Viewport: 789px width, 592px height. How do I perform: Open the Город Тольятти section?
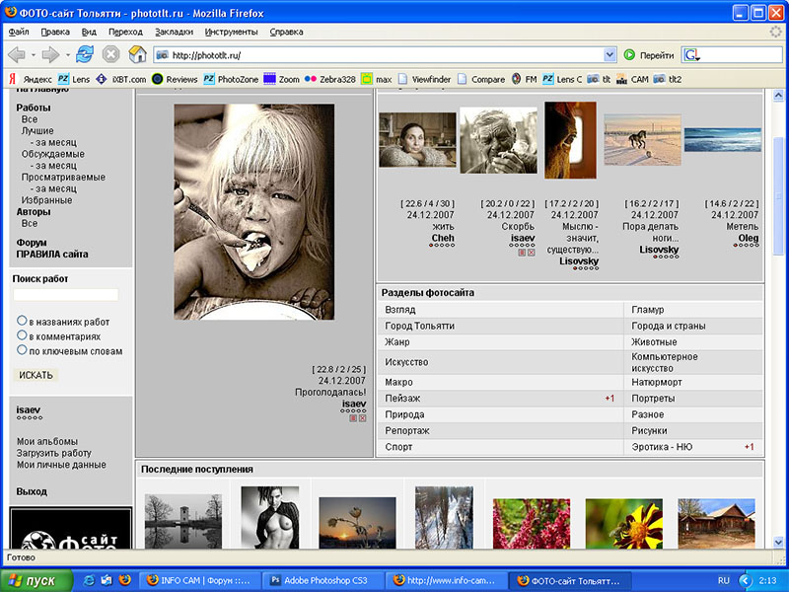point(420,326)
